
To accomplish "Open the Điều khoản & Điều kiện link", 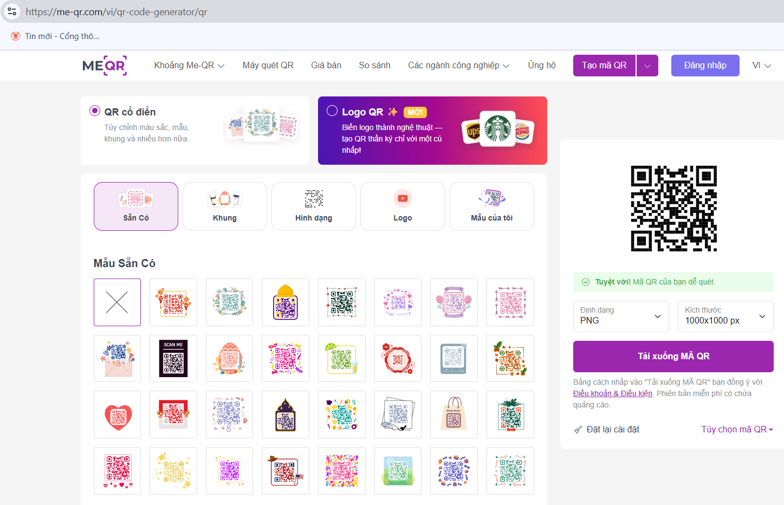I will 613,393.
